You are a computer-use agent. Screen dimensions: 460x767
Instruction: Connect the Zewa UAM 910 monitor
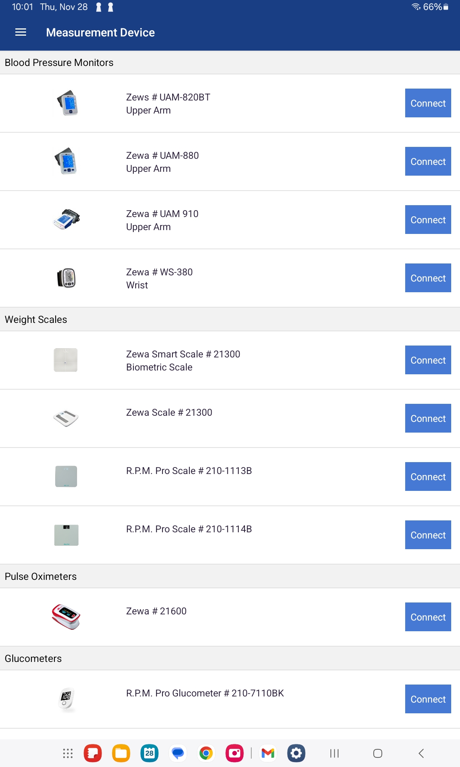(428, 220)
